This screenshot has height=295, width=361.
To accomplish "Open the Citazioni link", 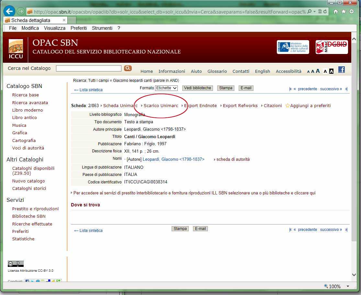I will click(x=273, y=105).
